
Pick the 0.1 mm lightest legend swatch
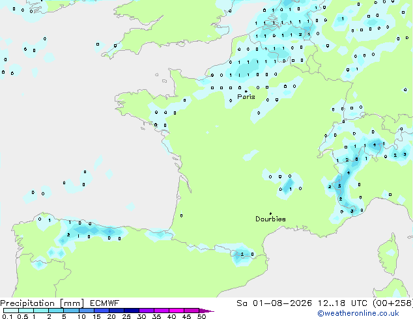tap(11, 311)
